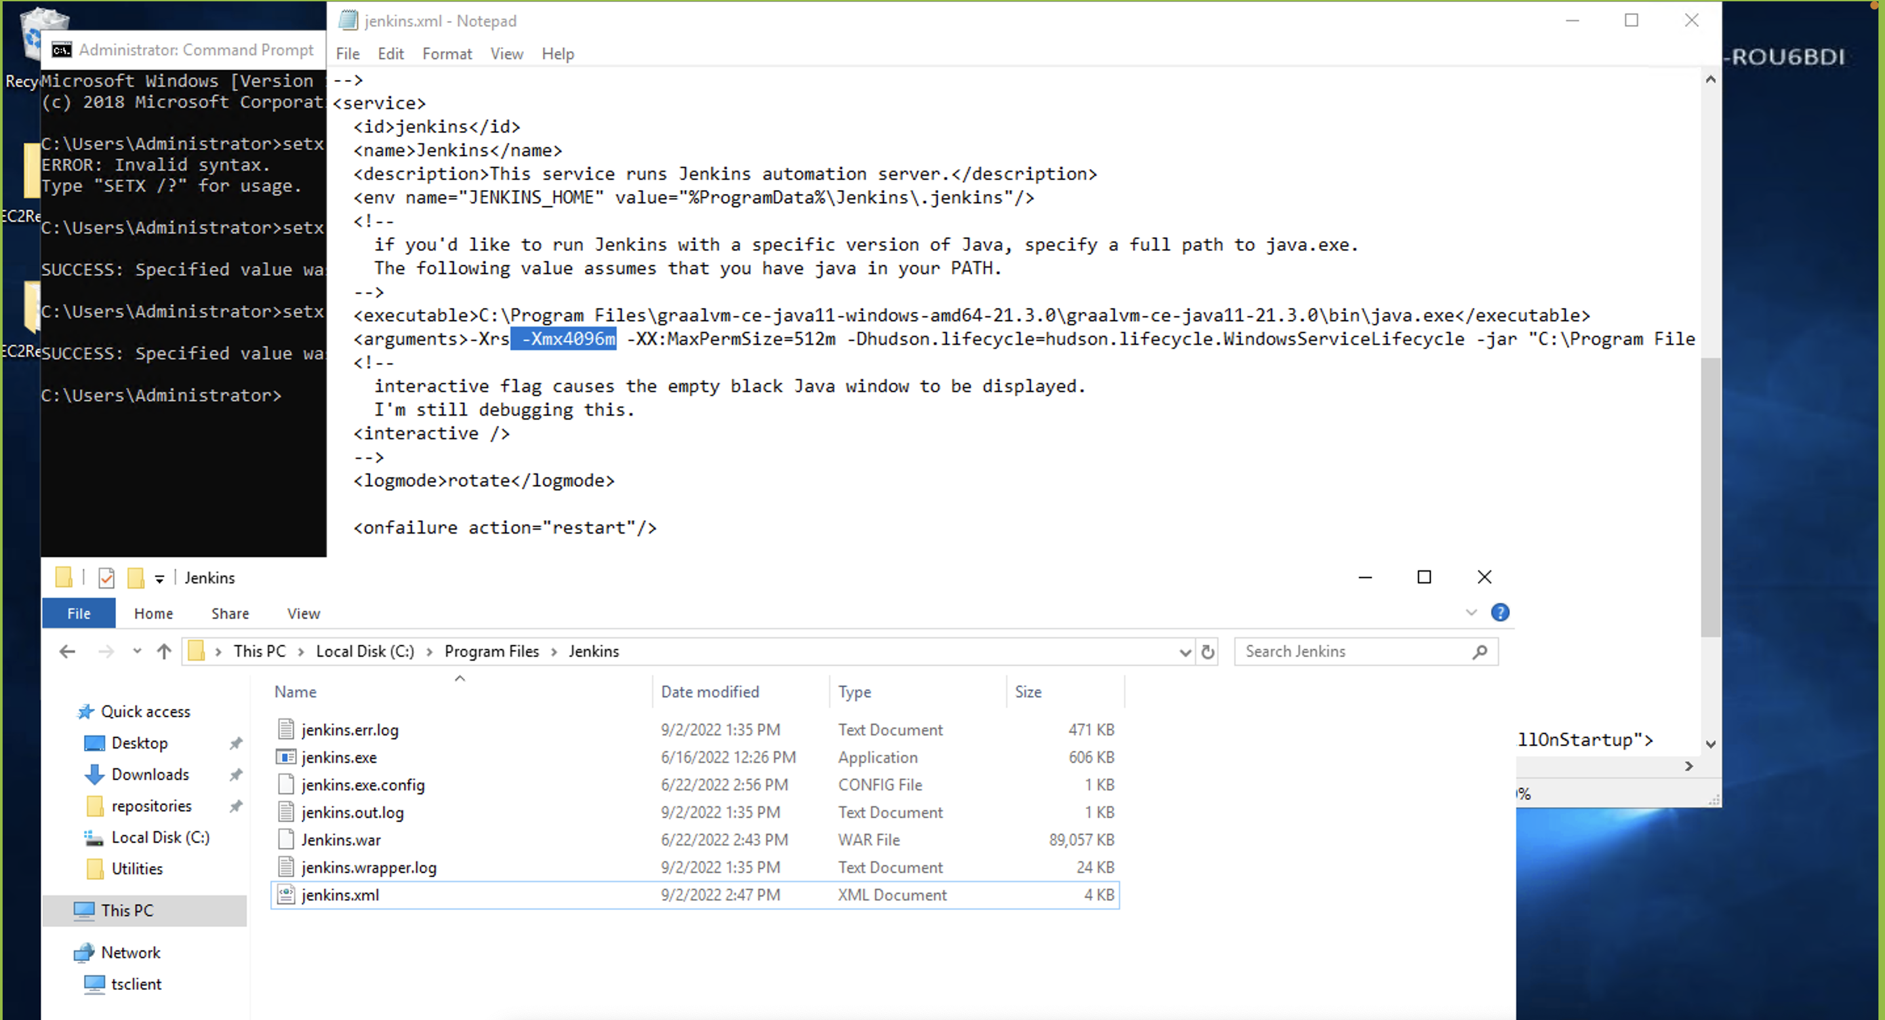Unpin repositories using its pin icon

click(235, 806)
